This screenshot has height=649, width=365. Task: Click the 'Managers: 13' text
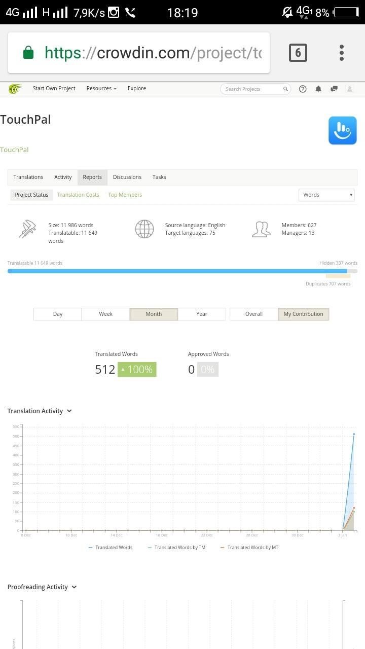pyautogui.click(x=298, y=233)
